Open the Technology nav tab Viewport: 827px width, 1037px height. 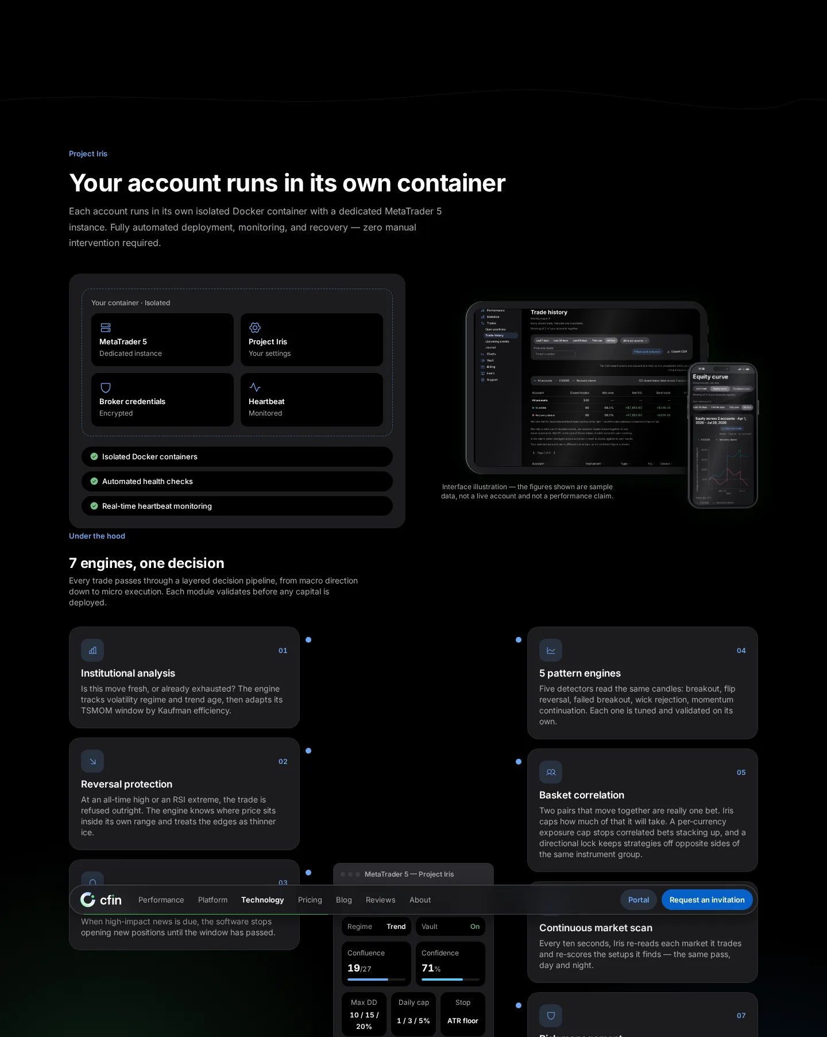[x=262, y=900]
